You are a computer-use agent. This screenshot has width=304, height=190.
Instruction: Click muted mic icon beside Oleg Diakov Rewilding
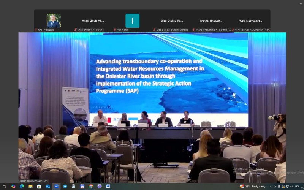[154, 30]
